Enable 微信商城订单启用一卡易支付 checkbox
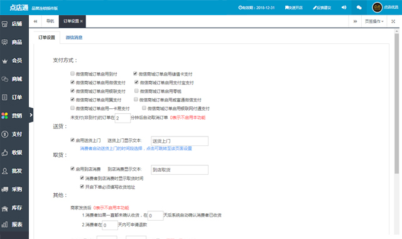Viewport: 402px width, 239px height. 73,108
